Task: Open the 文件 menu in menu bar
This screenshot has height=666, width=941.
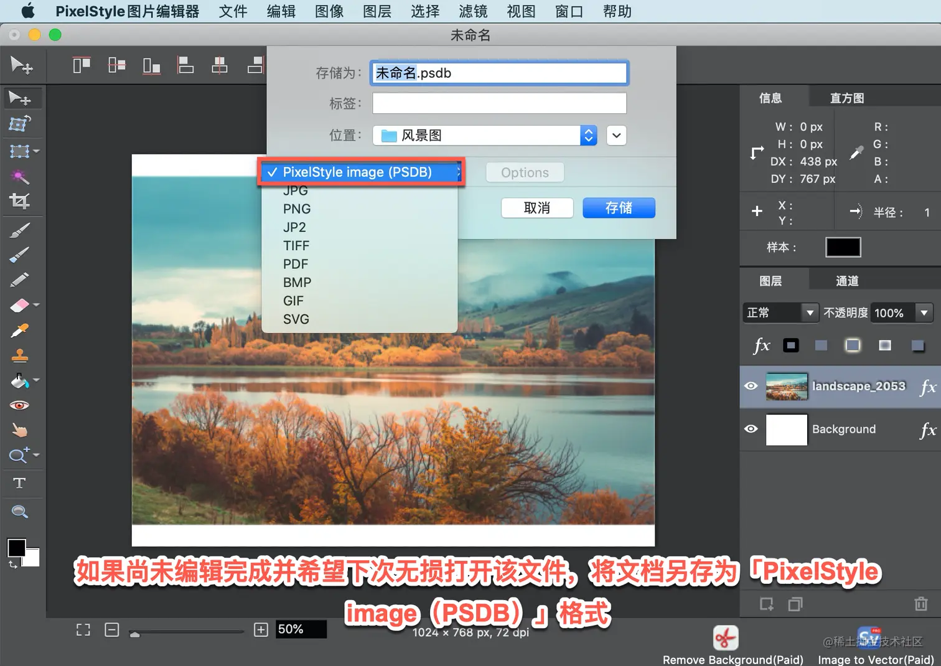Action: pos(233,11)
